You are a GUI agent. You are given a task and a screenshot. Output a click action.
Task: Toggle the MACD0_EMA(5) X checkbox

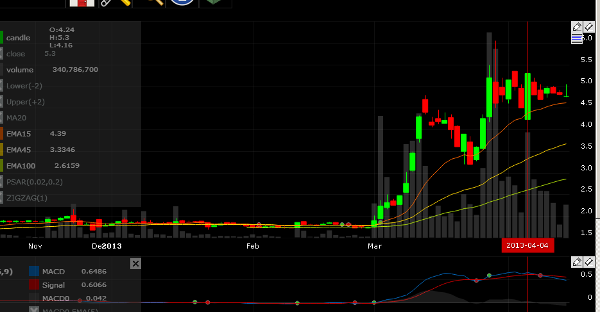(34, 309)
